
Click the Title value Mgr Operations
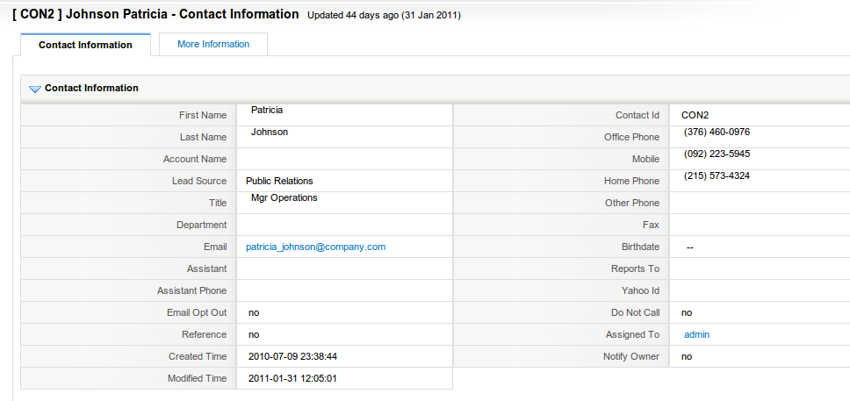(284, 198)
